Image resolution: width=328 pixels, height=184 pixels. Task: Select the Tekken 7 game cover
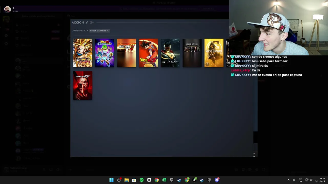[x=83, y=86]
